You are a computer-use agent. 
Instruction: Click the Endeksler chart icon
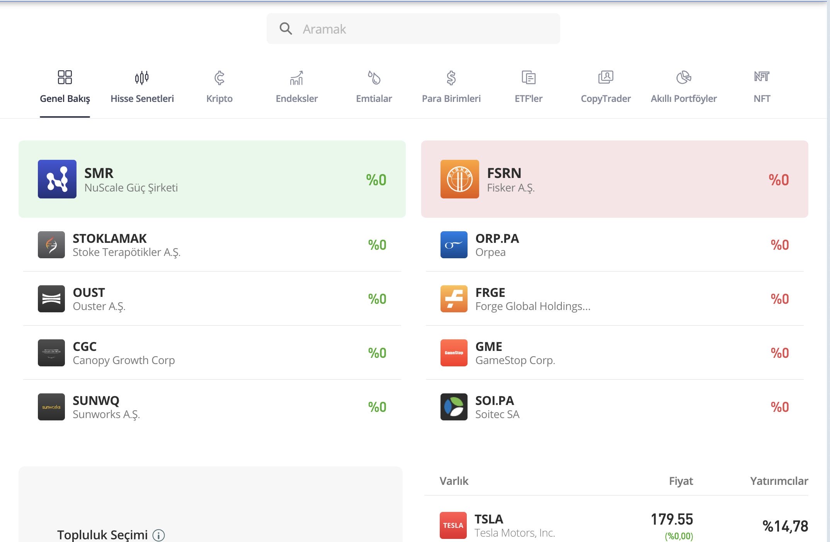point(297,78)
